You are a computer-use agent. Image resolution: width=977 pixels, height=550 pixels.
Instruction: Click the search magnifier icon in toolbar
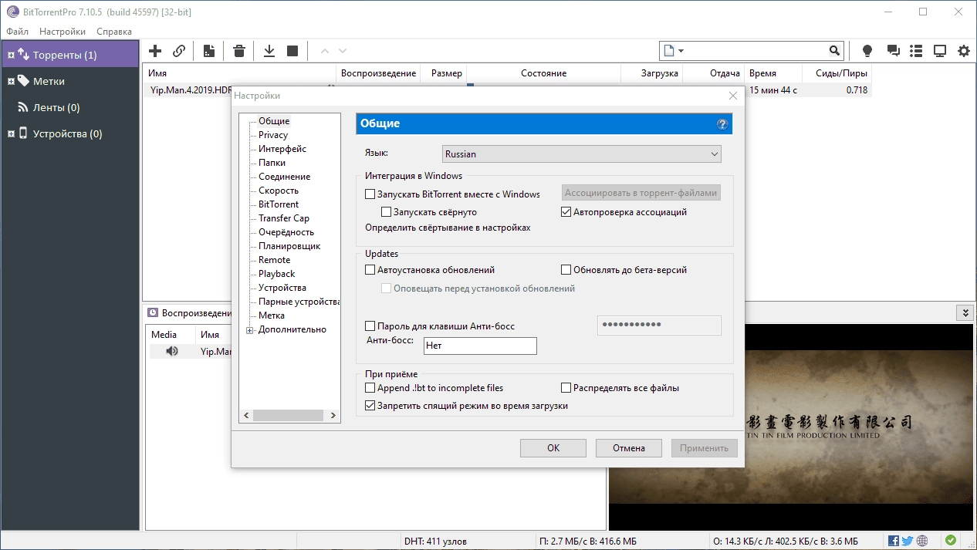[834, 51]
